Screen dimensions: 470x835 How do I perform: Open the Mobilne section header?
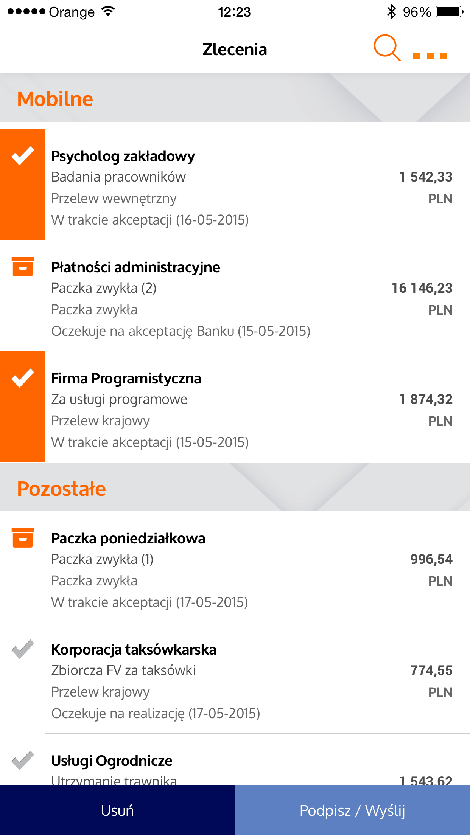click(55, 99)
